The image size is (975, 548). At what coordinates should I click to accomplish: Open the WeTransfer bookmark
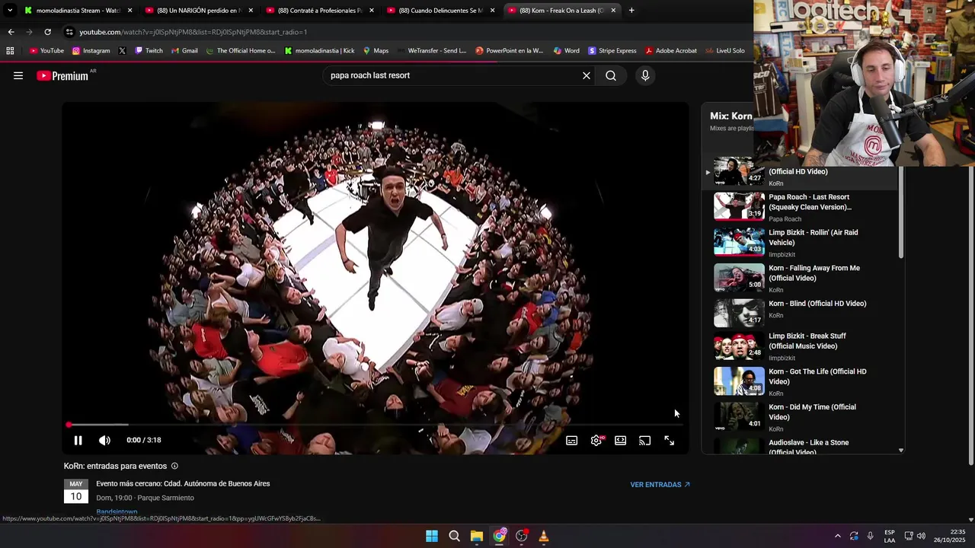click(x=432, y=50)
